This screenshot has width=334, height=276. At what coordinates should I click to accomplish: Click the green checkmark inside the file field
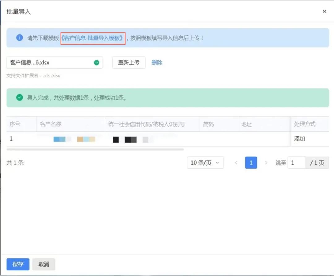(x=96, y=63)
